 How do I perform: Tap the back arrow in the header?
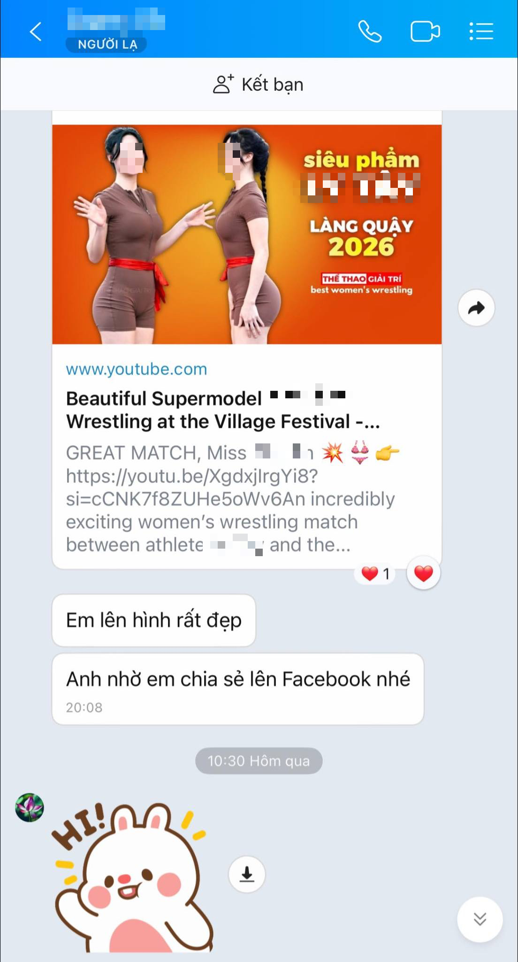(36, 31)
